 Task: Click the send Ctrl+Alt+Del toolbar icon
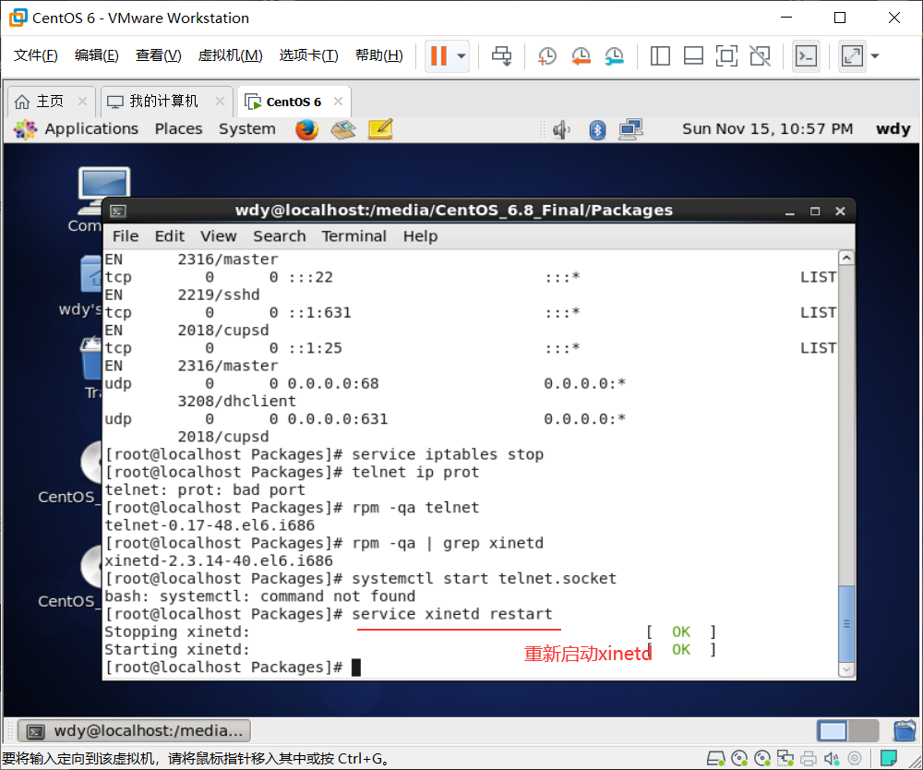tap(501, 56)
